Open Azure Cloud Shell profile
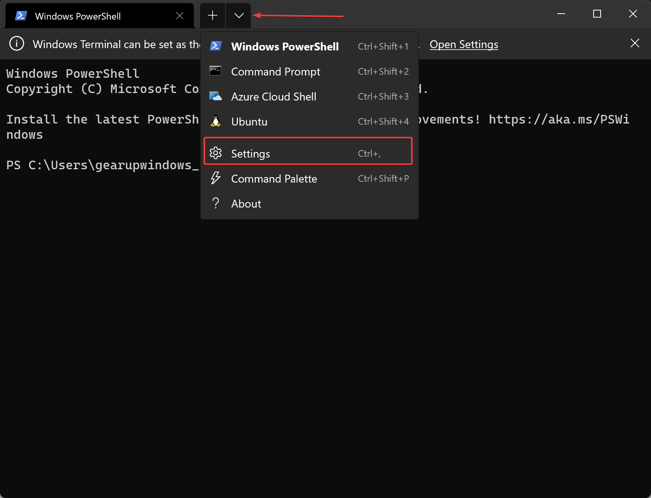The width and height of the screenshot is (651, 498). 309,97
